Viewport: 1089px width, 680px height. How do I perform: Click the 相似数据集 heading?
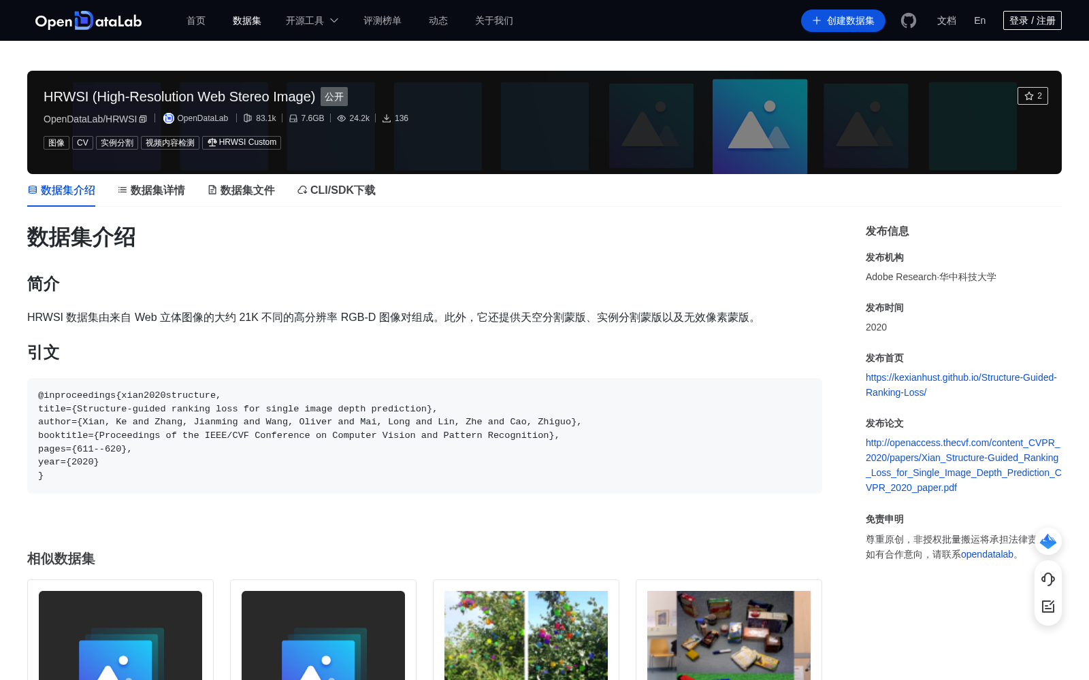[x=61, y=558]
